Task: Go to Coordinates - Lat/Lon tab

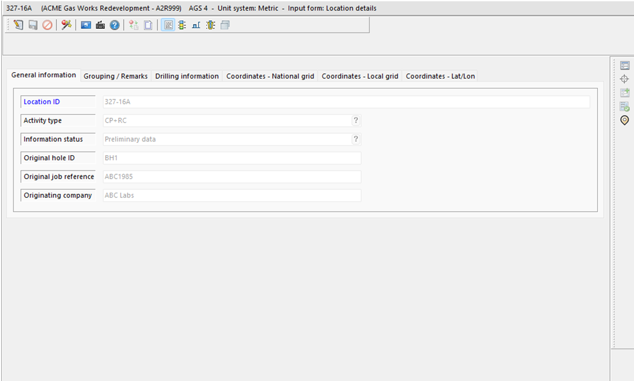Action: tap(440, 76)
